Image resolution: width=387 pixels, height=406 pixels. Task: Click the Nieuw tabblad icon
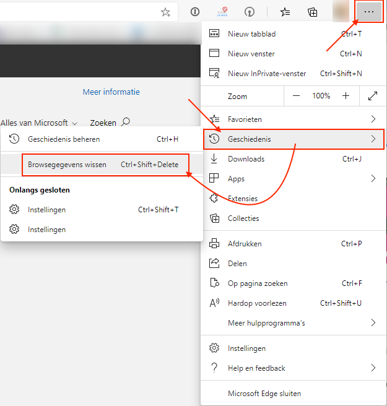214,33
